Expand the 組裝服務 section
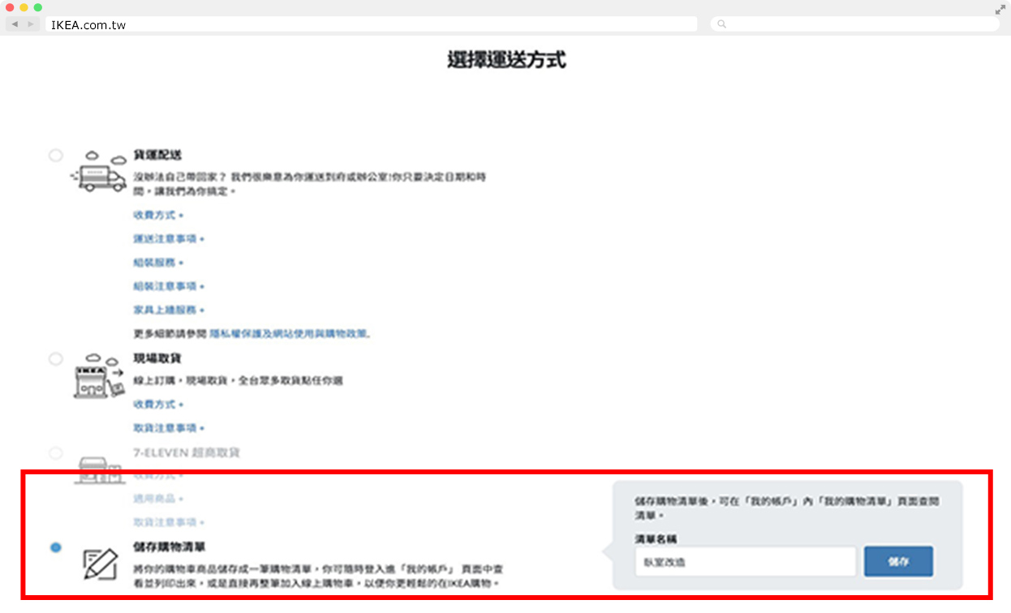Screen dimensions: 1011x613 tap(157, 263)
